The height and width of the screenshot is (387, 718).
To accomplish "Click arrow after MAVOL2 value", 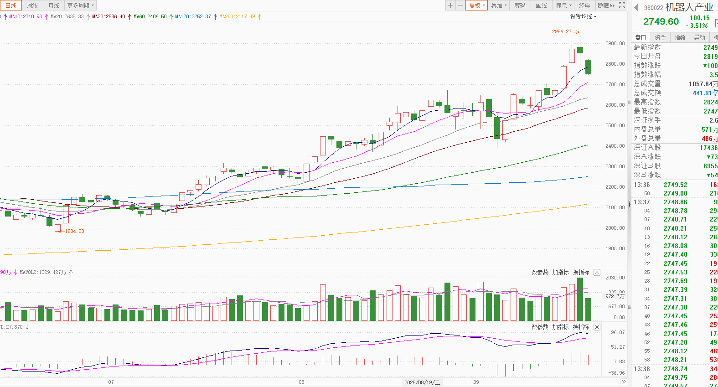I will click(x=71, y=272).
